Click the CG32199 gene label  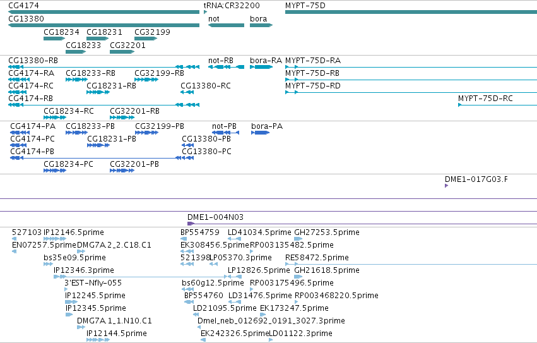153,32
